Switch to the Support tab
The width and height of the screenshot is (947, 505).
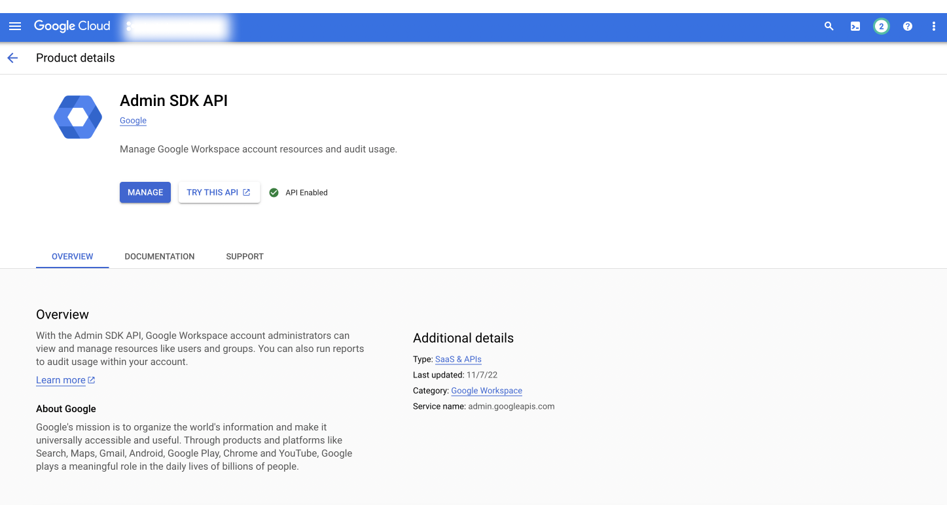pyautogui.click(x=244, y=256)
